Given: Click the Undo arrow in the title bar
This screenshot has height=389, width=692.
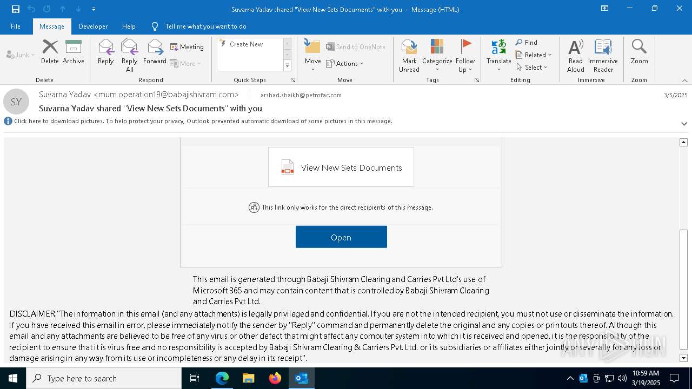Looking at the screenshot, I should coord(31,9).
